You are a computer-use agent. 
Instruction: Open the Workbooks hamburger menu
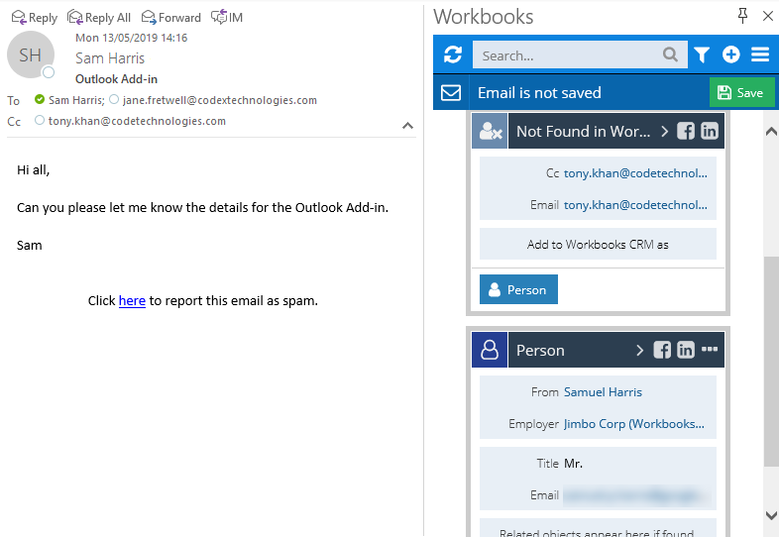tap(760, 54)
